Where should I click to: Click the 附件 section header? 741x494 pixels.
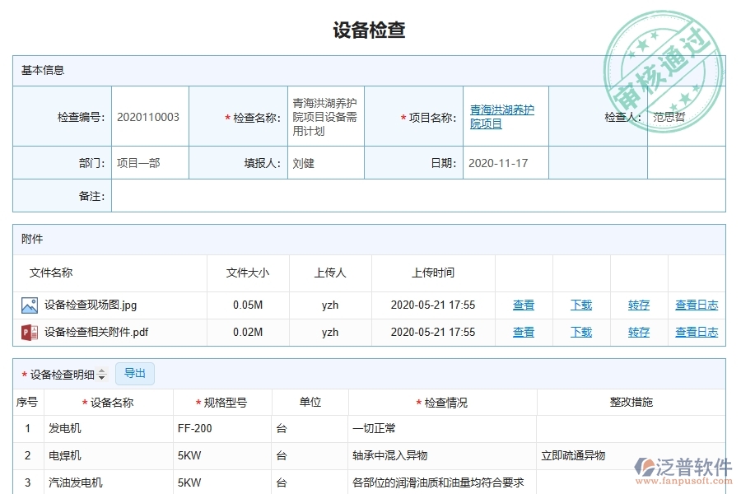click(32, 239)
